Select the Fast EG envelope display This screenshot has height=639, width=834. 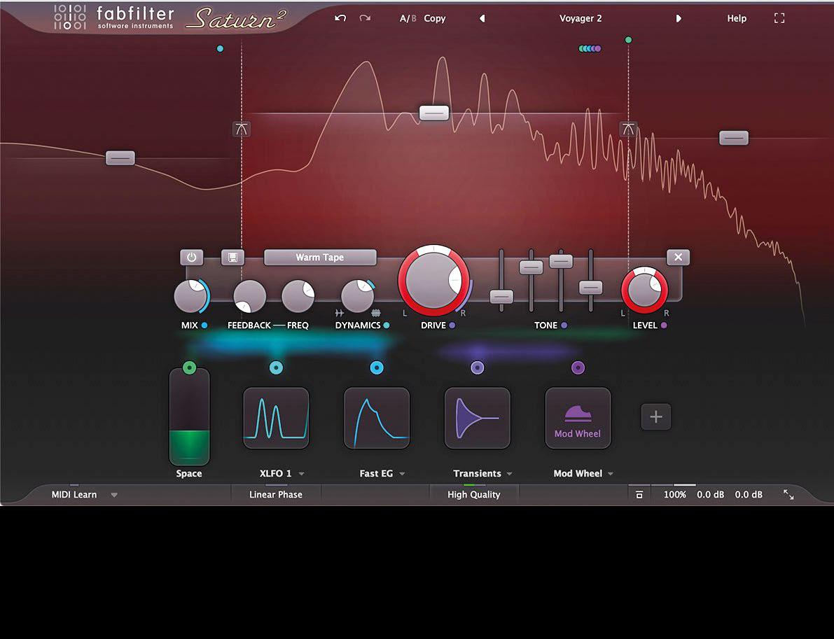tap(377, 419)
